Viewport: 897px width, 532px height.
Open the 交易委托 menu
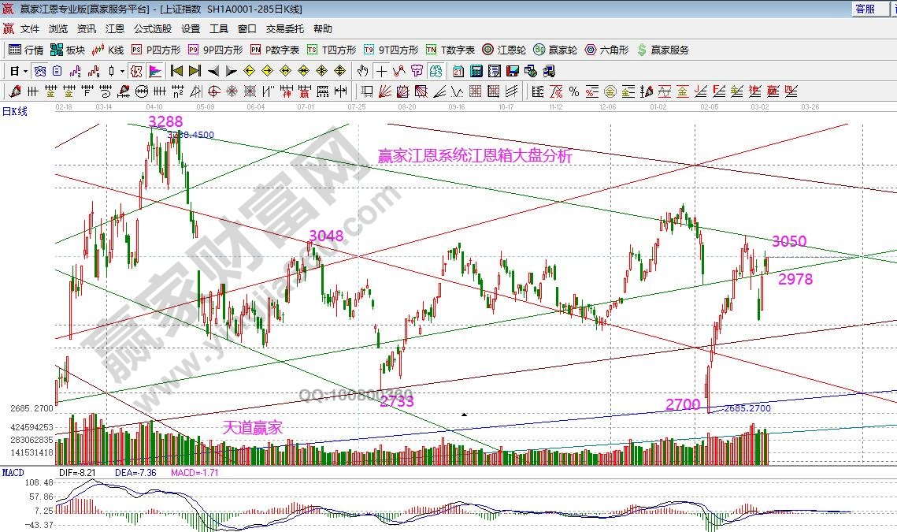point(284,29)
